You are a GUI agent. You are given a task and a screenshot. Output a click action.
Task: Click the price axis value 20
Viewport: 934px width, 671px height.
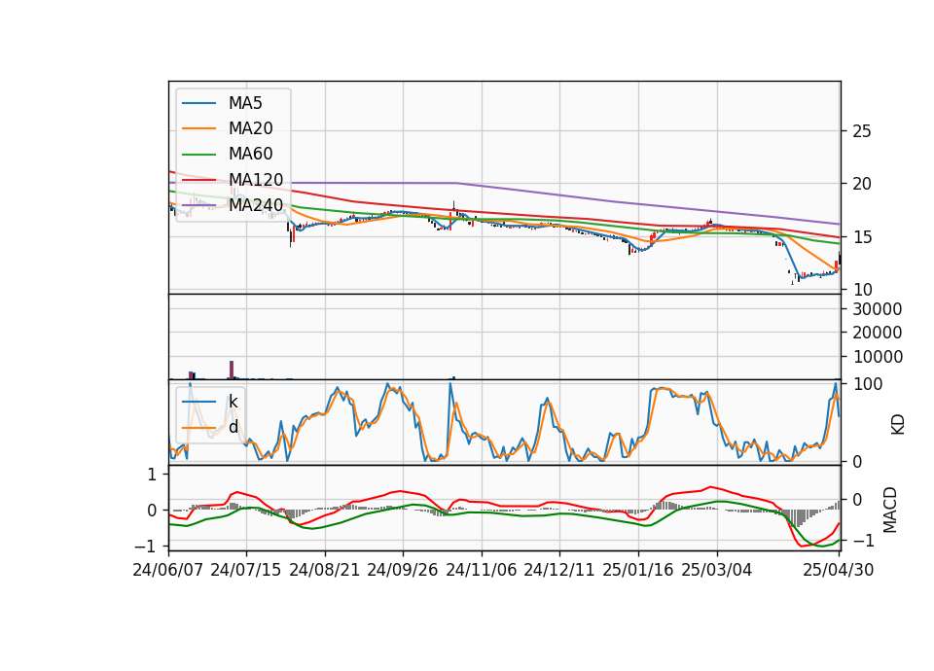pyautogui.click(x=861, y=184)
